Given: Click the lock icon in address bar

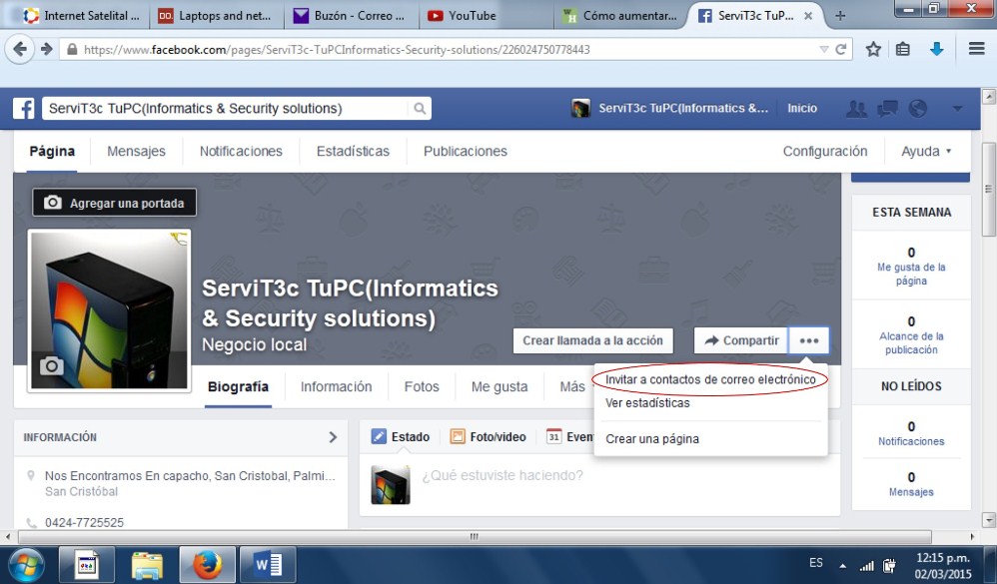Looking at the screenshot, I should click(72, 49).
